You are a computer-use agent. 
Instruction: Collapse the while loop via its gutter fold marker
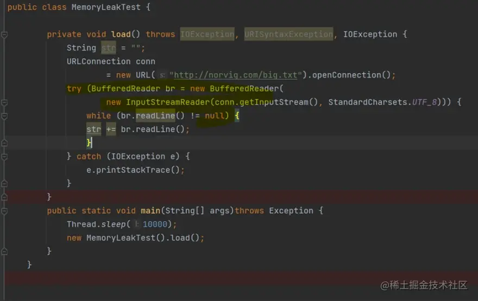(x=4, y=116)
